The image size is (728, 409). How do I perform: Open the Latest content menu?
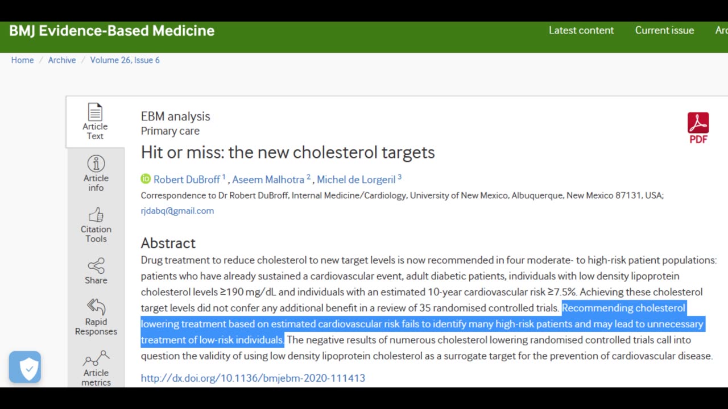581,31
